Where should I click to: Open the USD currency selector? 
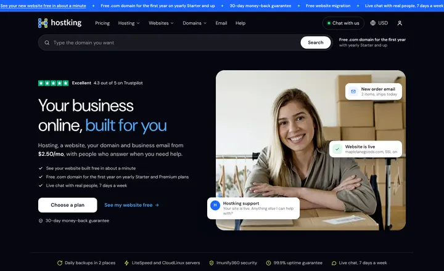[379, 23]
